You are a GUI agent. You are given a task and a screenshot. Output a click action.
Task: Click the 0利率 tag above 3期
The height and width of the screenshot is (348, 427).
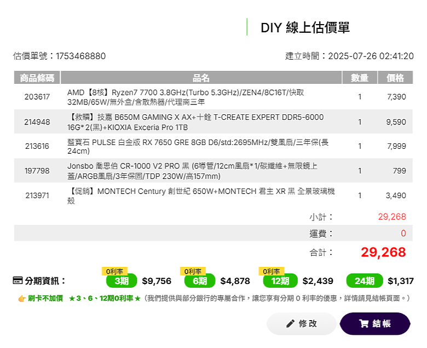(114, 271)
